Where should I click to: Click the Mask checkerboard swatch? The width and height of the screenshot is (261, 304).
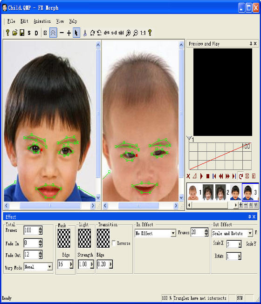click(64, 238)
